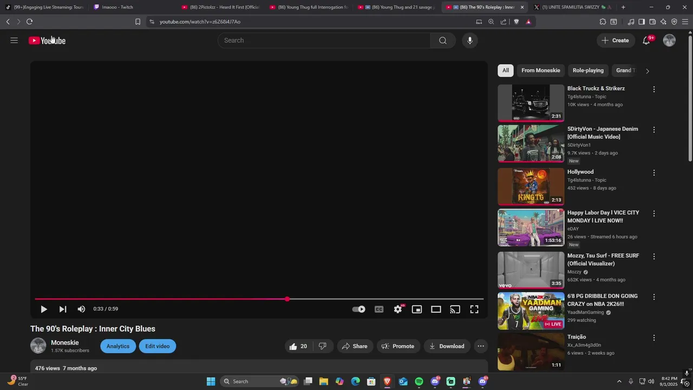This screenshot has width=693, height=390.
Task: Open a new browser tab
Action: coord(623,7)
